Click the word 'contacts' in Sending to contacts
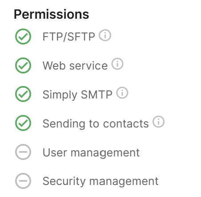 coord(126,124)
